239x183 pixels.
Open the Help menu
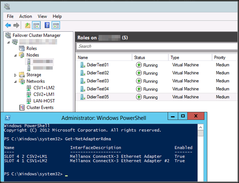pos(57,16)
